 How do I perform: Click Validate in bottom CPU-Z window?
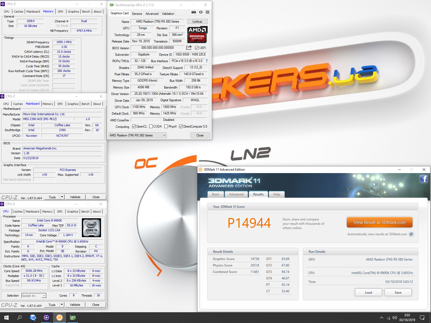point(75,305)
